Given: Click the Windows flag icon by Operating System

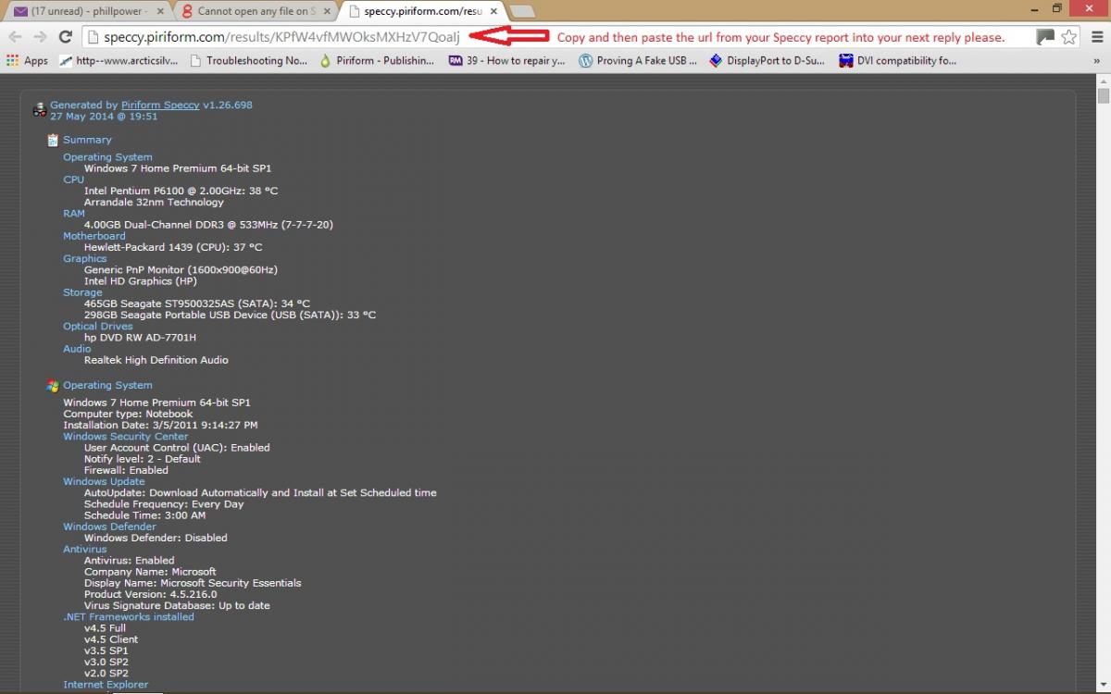Looking at the screenshot, I should point(53,385).
